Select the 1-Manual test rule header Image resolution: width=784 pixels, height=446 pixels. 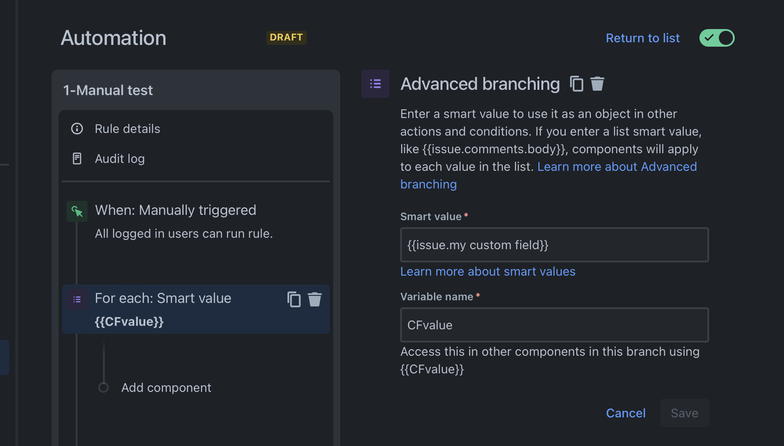[x=108, y=90]
